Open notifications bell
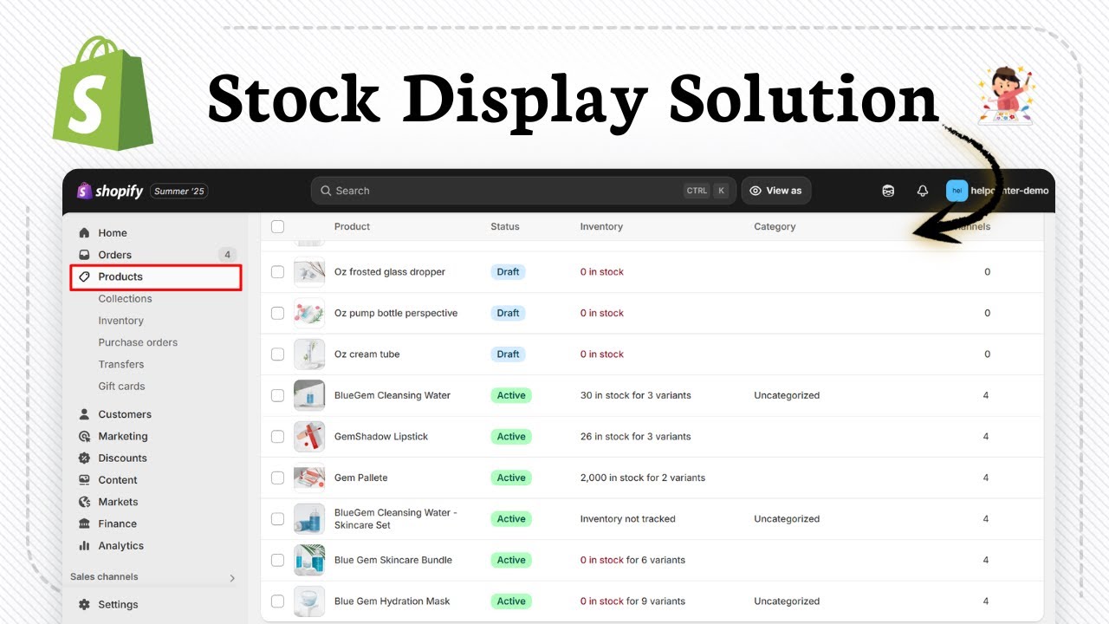 tap(923, 191)
